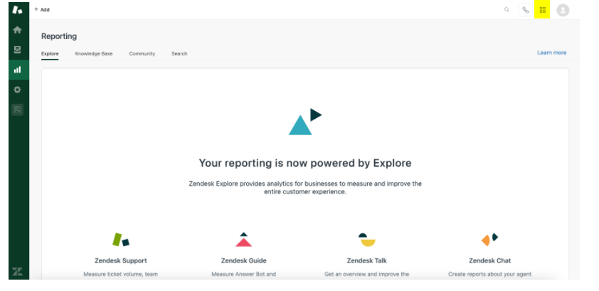This screenshot has height=291, width=599.
Task: Click the Zendesk Support logo in sidebar
Action: (18, 10)
